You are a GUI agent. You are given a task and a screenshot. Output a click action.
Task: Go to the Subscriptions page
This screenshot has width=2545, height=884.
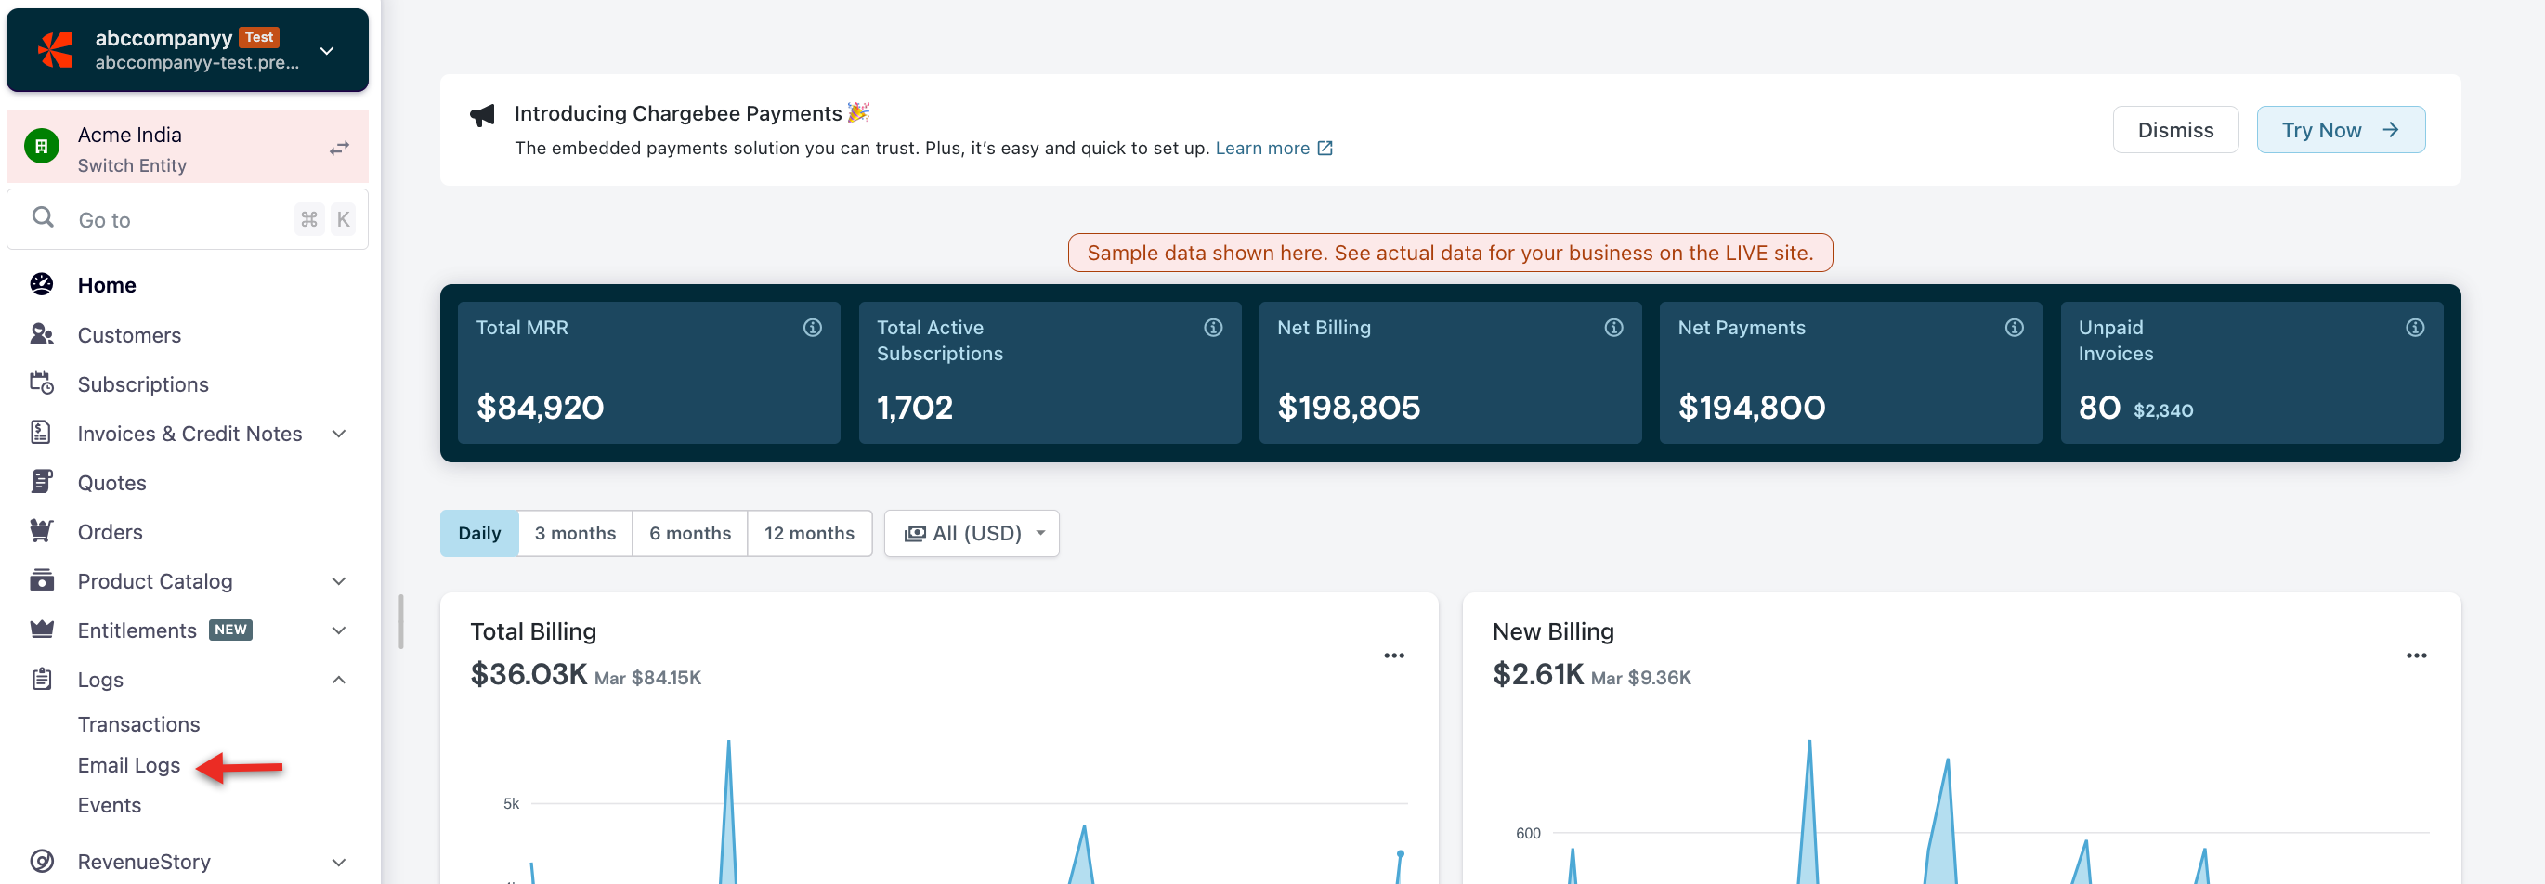click(x=142, y=384)
